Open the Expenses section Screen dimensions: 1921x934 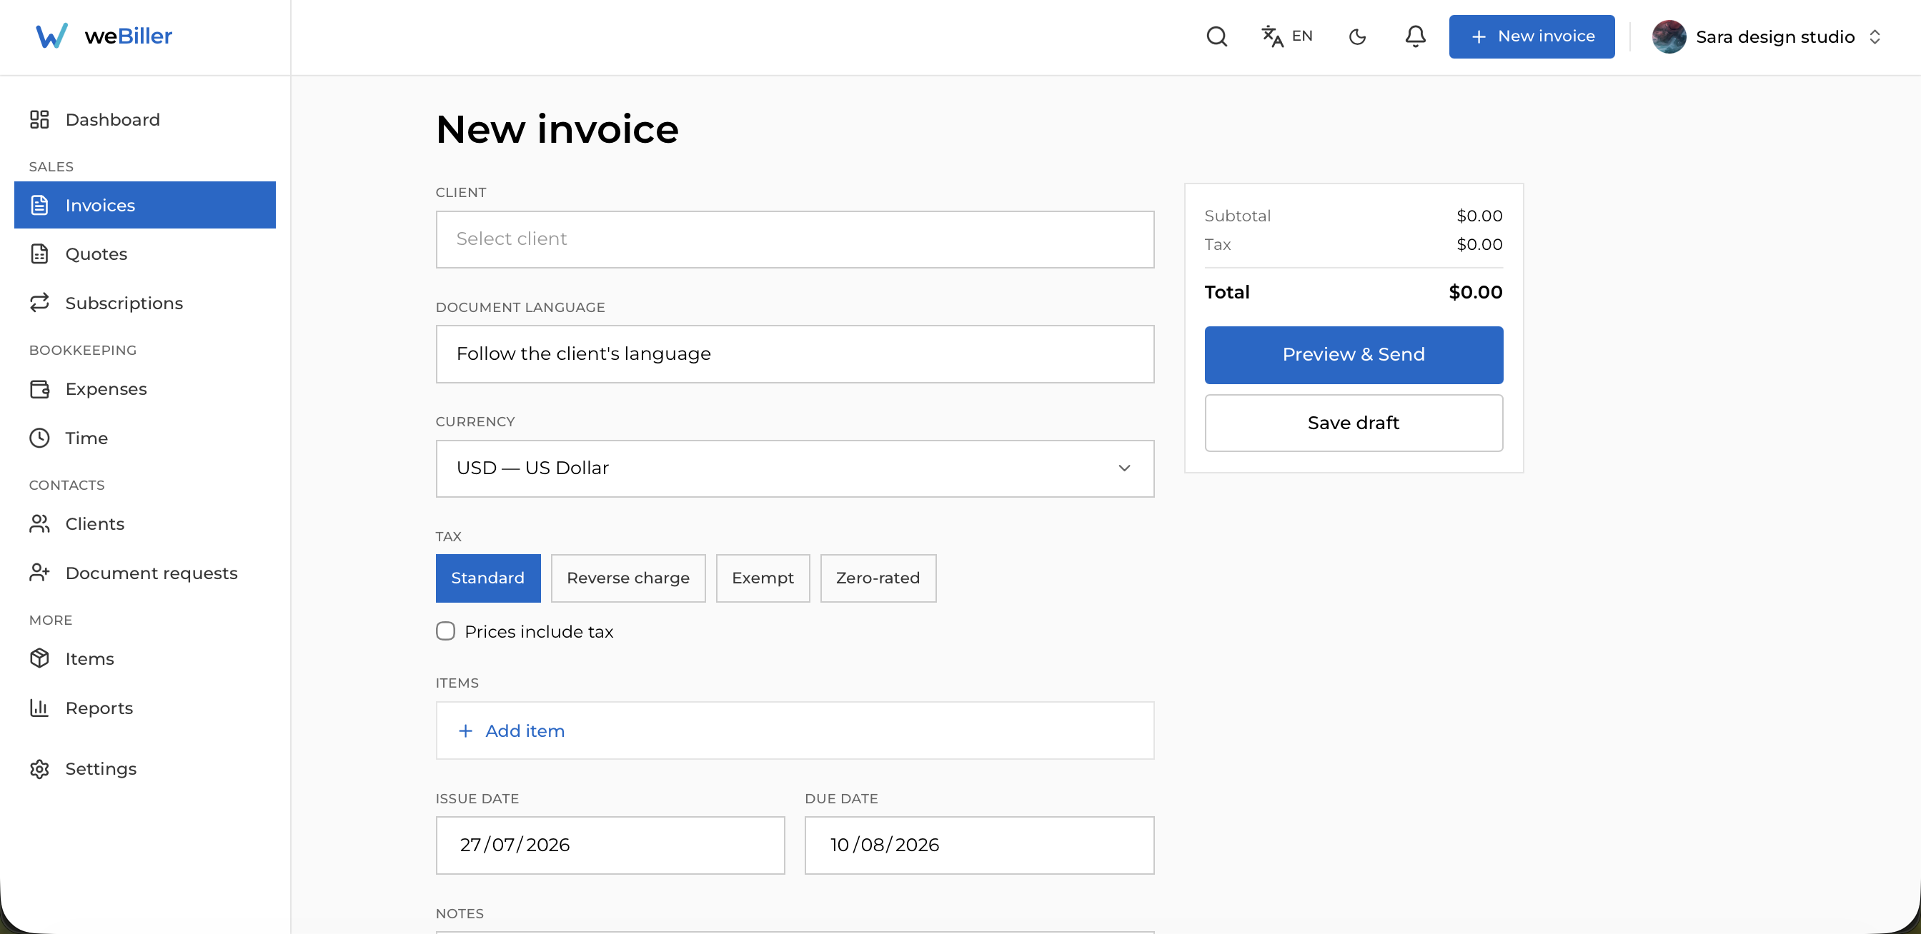coord(144,388)
